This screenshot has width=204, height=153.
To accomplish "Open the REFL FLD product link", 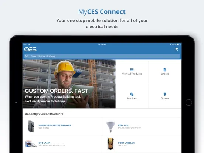I will (123, 125).
